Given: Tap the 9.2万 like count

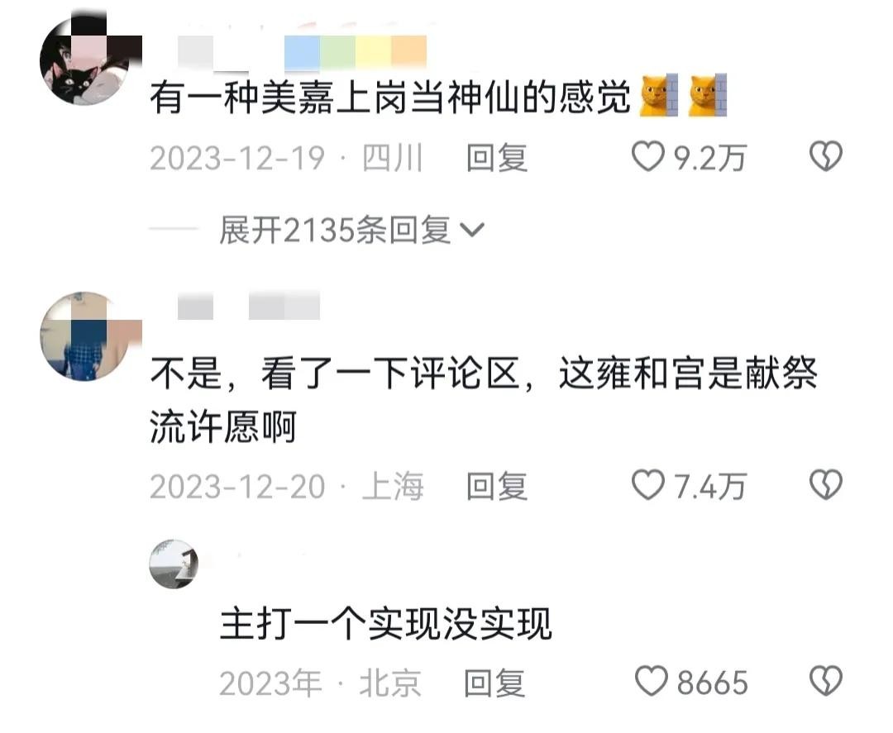Looking at the screenshot, I should [709, 158].
